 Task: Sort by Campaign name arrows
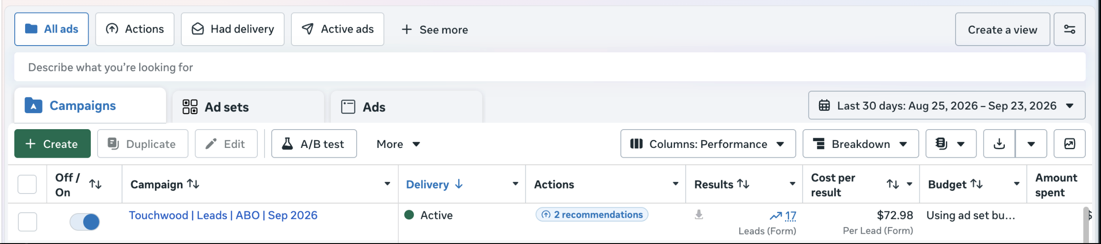(x=193, y=184)
